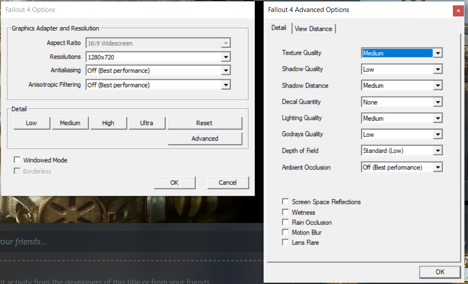
Task: Expand the Depth of Field dropdown
Action: 402,150
